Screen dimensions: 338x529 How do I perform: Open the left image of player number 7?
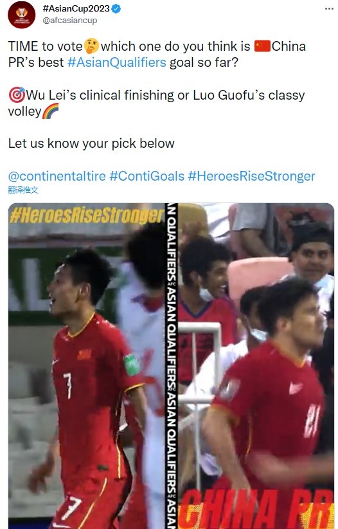point(86,366)
